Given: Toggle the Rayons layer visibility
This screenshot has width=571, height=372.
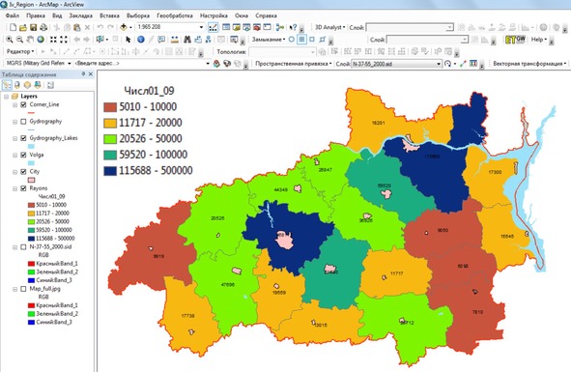Looking at the screenshot, I should point(23,188).
